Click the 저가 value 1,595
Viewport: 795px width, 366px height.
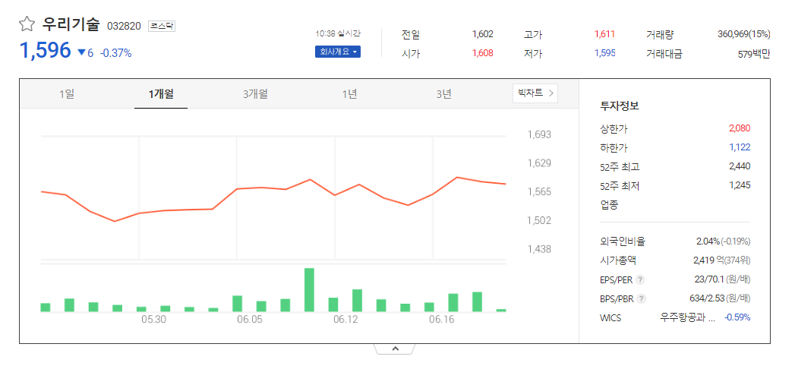tap(604, 53)
